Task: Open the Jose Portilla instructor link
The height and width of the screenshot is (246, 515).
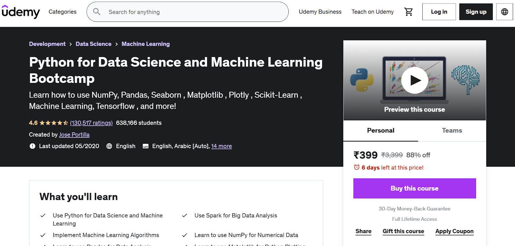Action: coord(74,135)
